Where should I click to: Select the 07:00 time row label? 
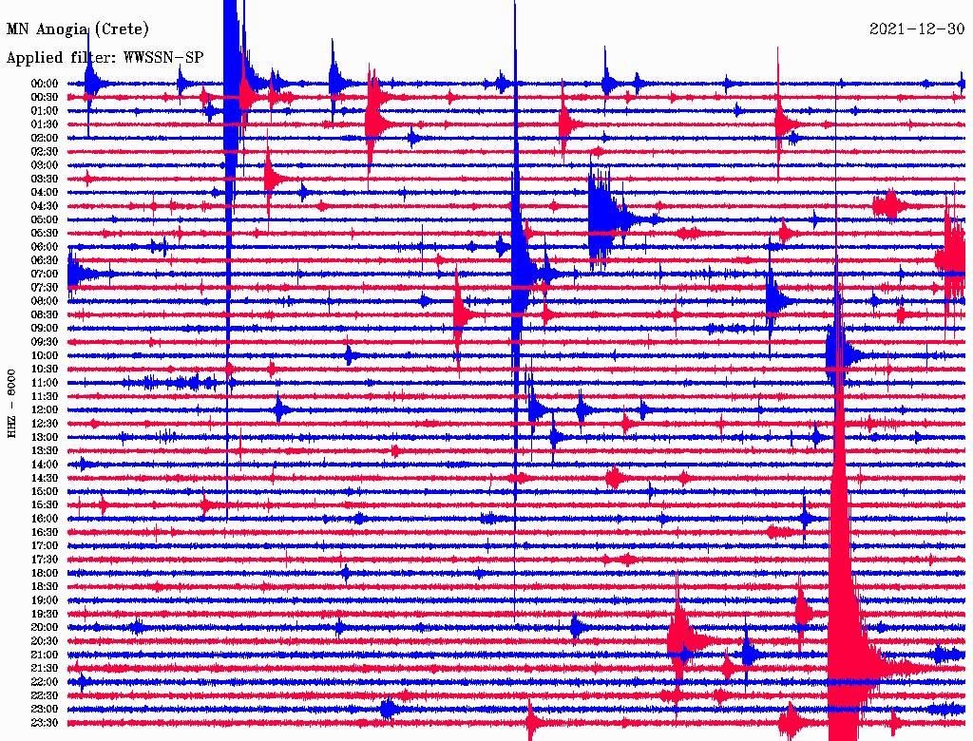pyautogui.click(x=45, y=274)
